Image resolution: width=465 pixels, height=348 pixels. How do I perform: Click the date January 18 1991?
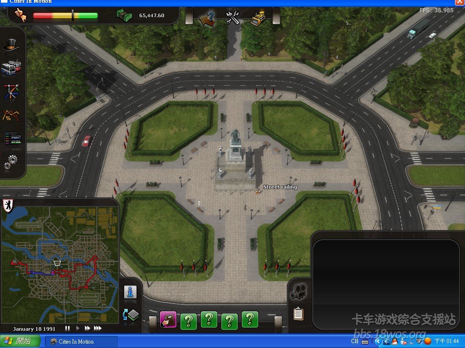34,329
